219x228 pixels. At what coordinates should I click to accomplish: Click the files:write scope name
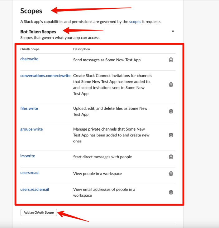[29, 108]
